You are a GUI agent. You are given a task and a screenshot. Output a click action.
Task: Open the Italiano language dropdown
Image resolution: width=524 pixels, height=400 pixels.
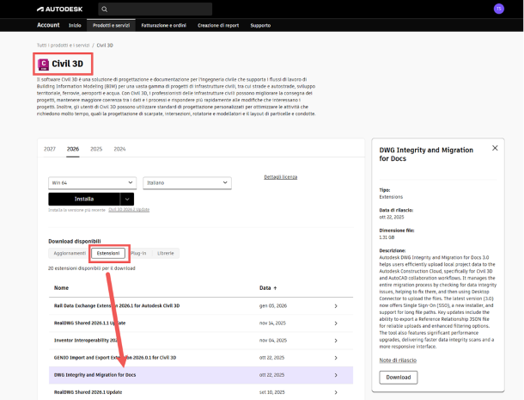pos(187,182)
